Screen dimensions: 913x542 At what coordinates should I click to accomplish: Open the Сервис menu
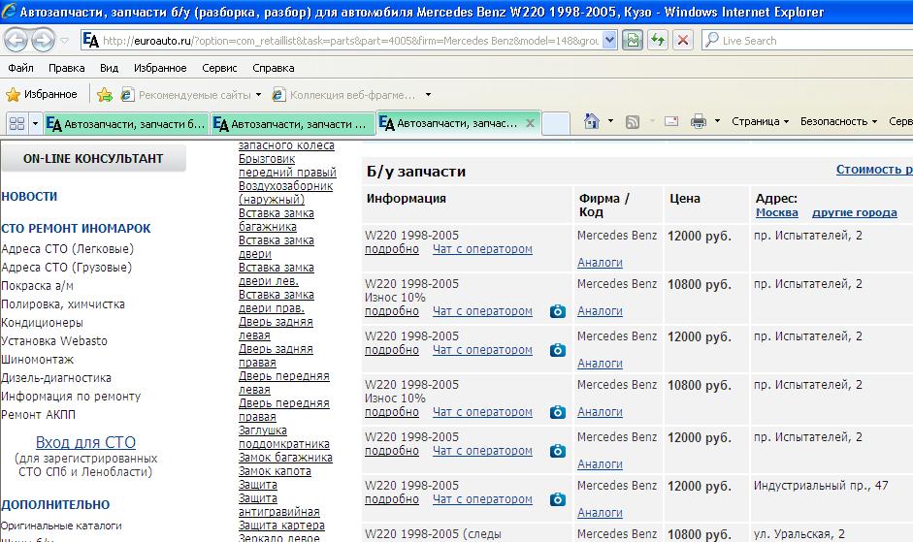pos(219,68)
